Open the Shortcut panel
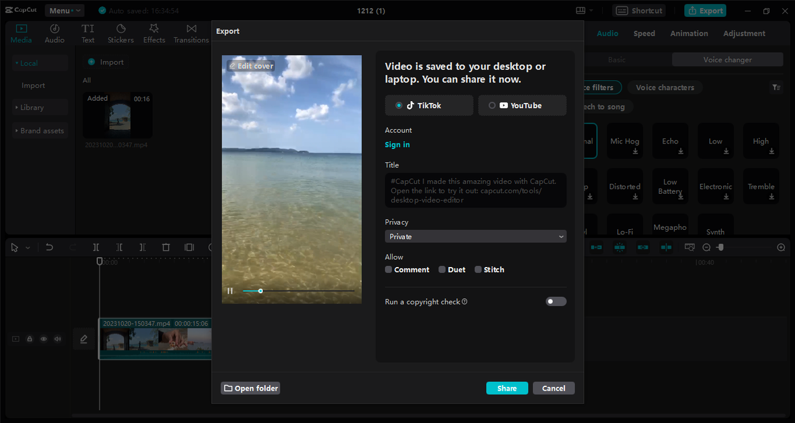The width and height of the screenshot is (795, 423). coord(639,11)
